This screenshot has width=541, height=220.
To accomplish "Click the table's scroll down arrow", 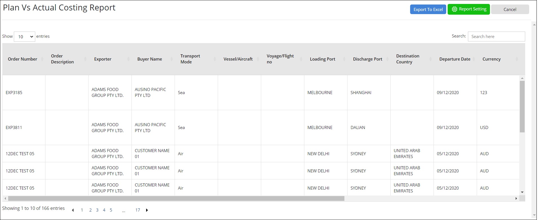I will point(522,192).
